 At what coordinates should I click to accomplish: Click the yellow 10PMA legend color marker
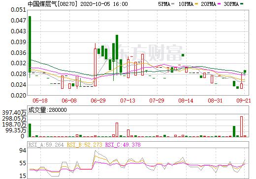(x=196, y=4)
